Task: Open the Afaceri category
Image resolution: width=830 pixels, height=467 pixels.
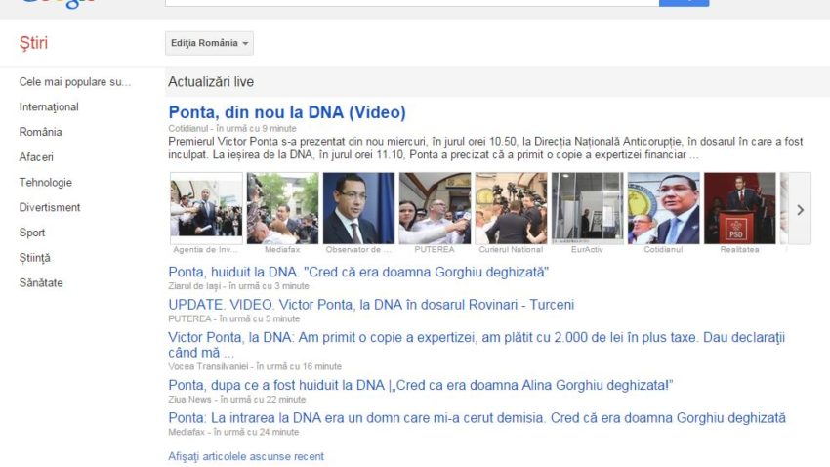Action: pos(36,157)
